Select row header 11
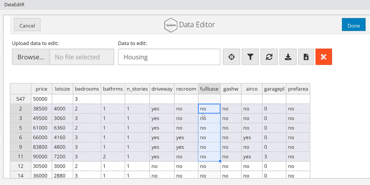Screen dimensions: 370x185 coord(21,156)
